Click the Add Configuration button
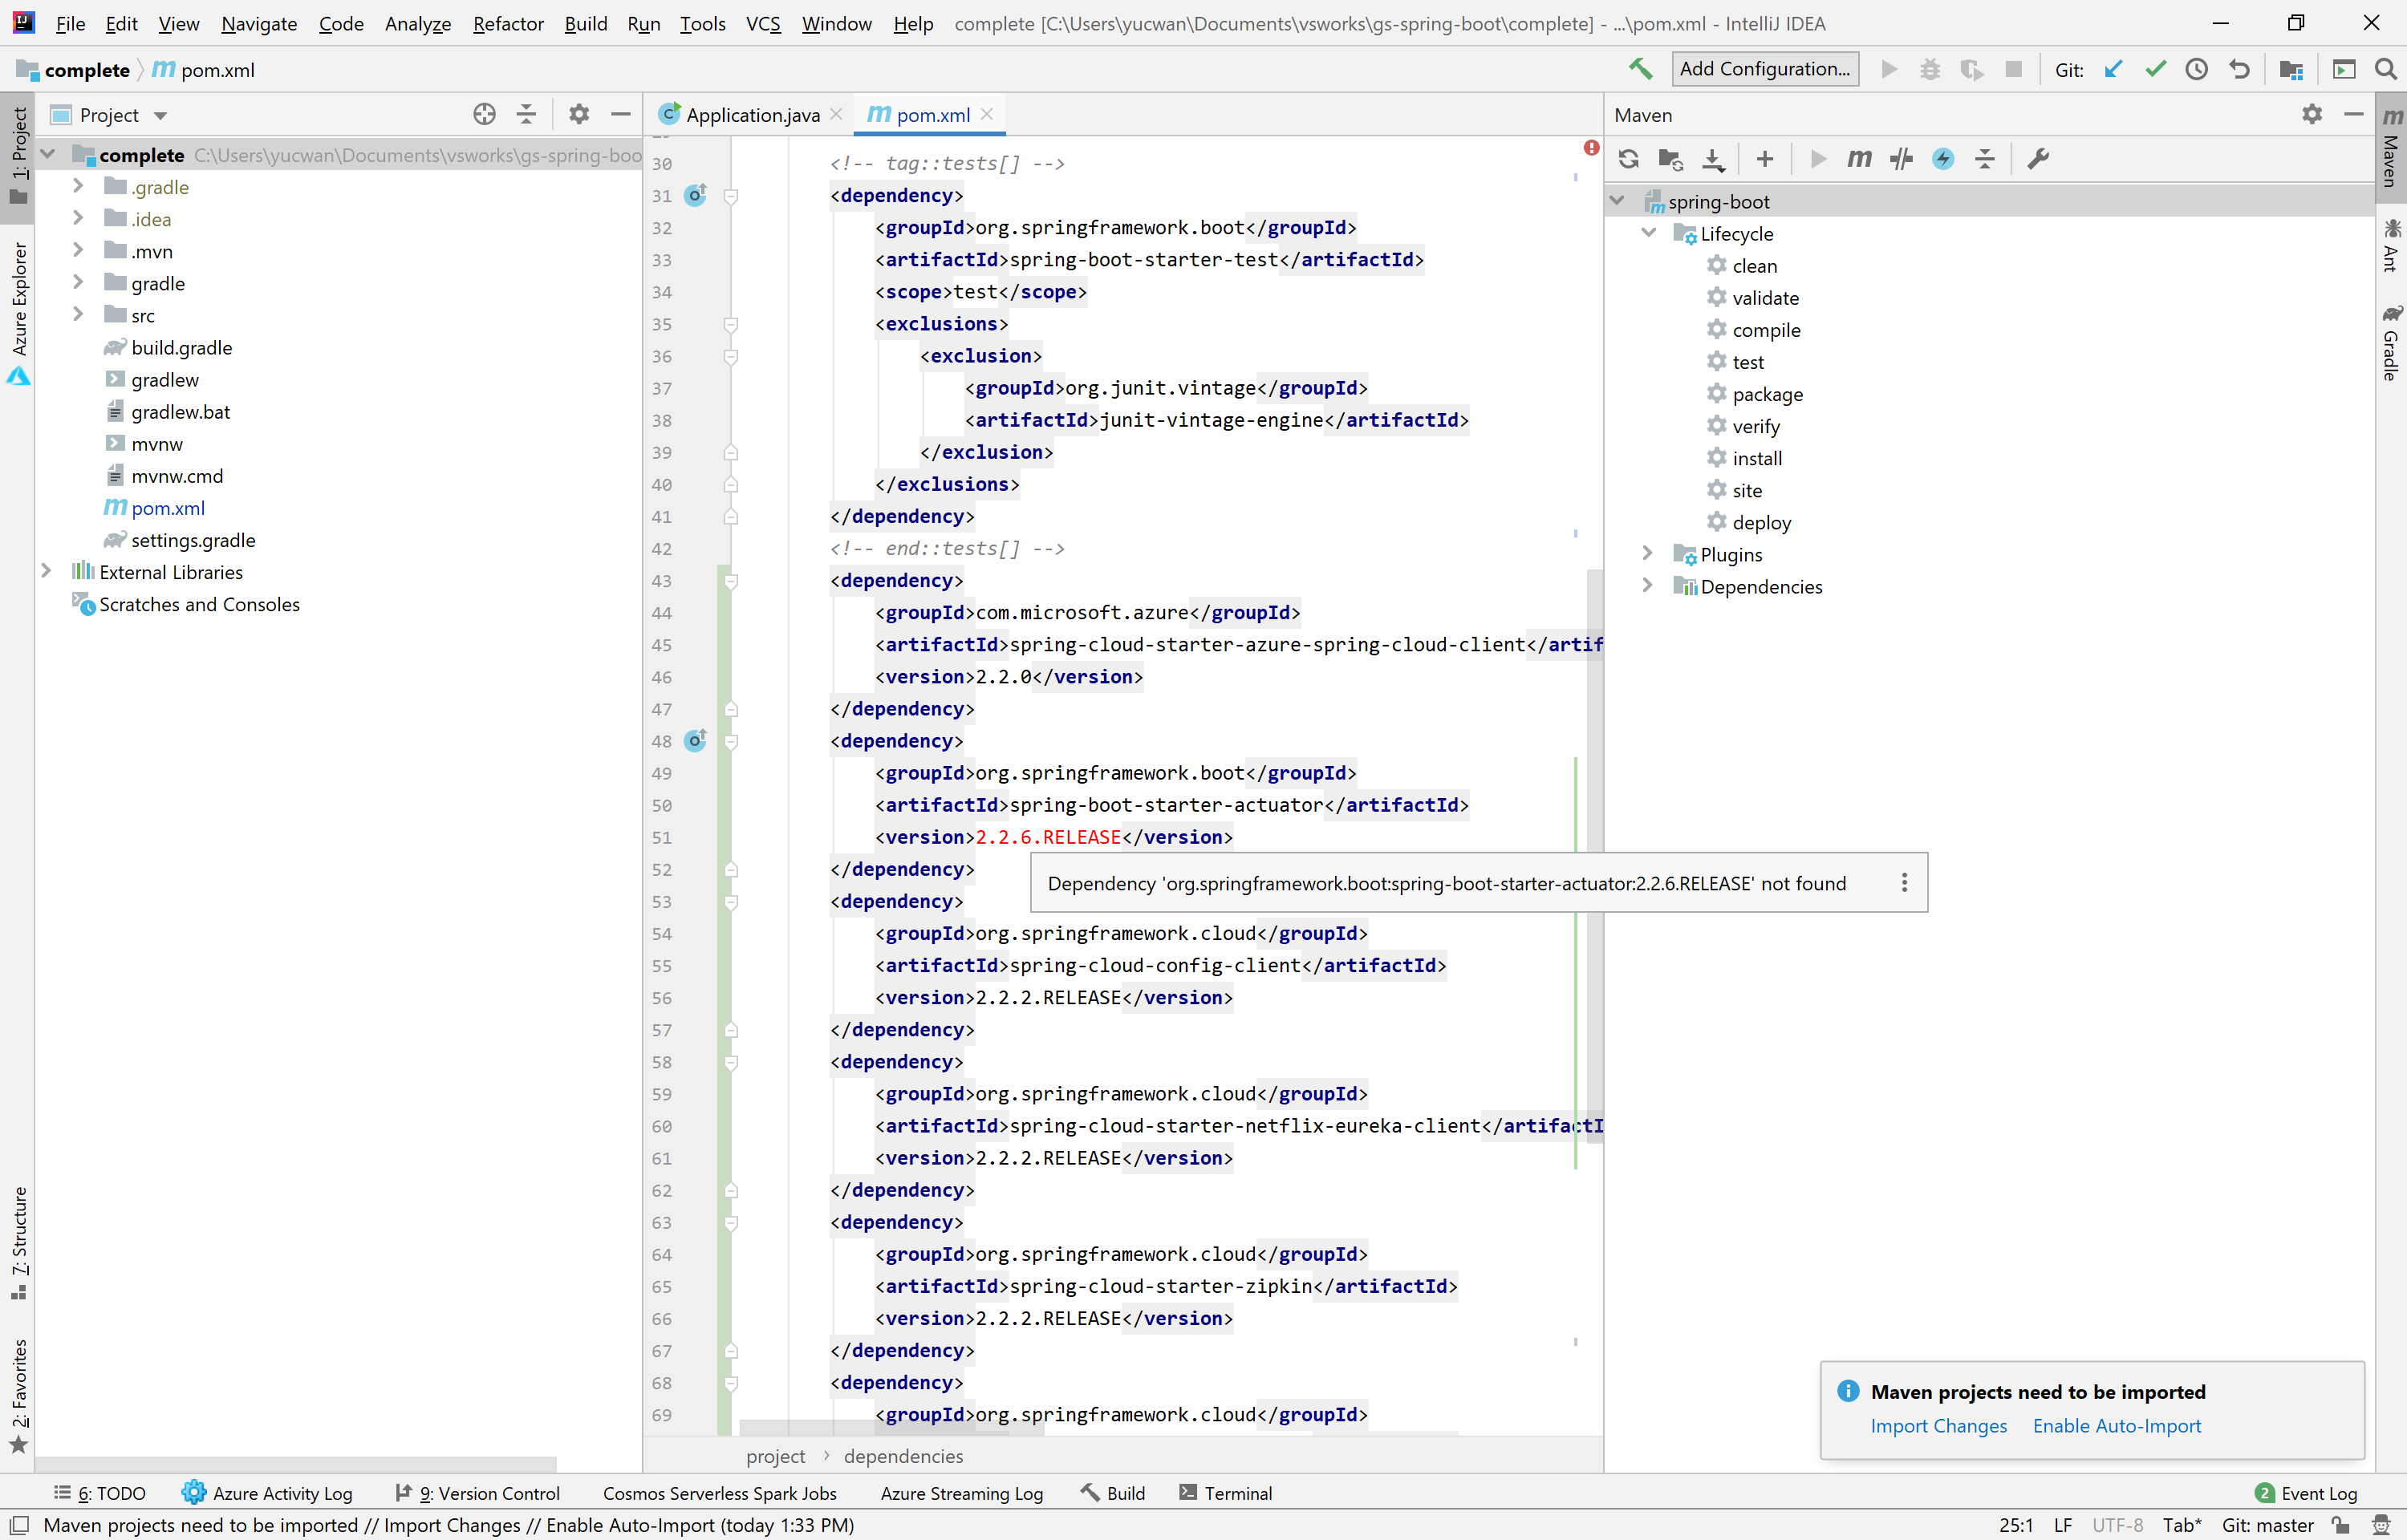This screenshot has width=2407, height=1540. click(x=1764, y=70)
